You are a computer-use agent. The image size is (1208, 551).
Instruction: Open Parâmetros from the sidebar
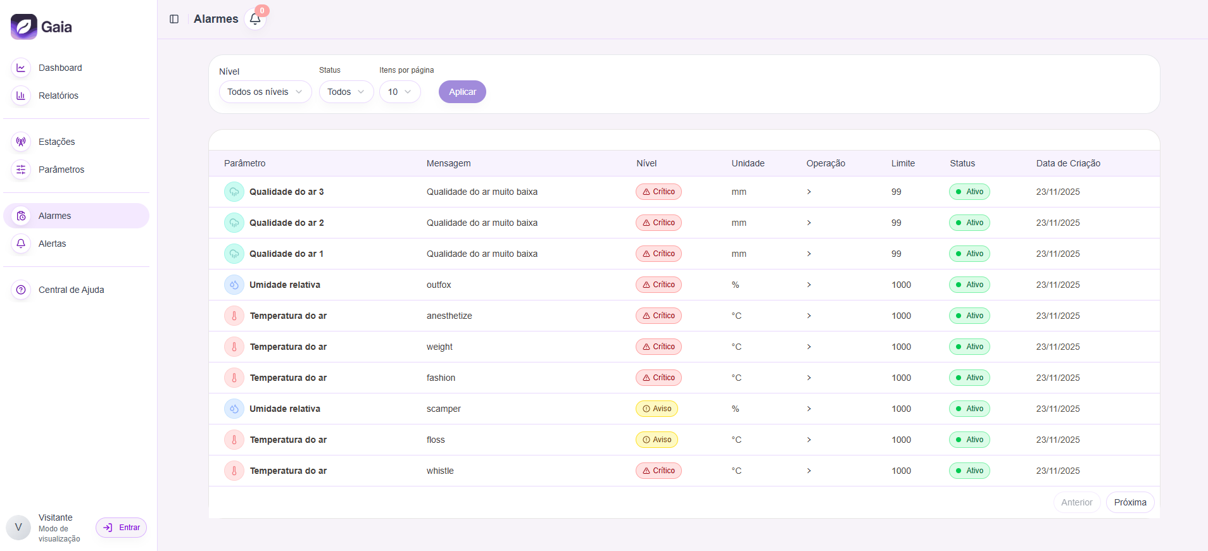(61, 170)
